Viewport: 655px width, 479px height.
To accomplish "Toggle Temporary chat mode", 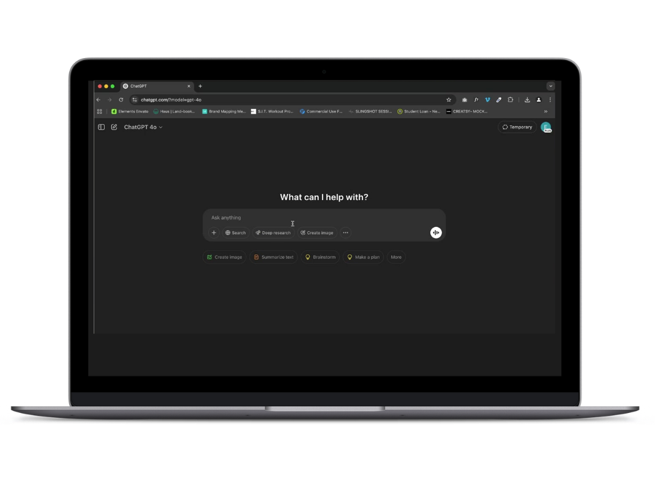I will coord(517,127).
